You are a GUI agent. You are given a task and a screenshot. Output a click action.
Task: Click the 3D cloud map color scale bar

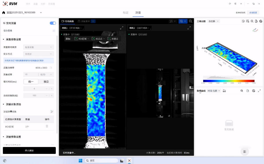point(229,81)
